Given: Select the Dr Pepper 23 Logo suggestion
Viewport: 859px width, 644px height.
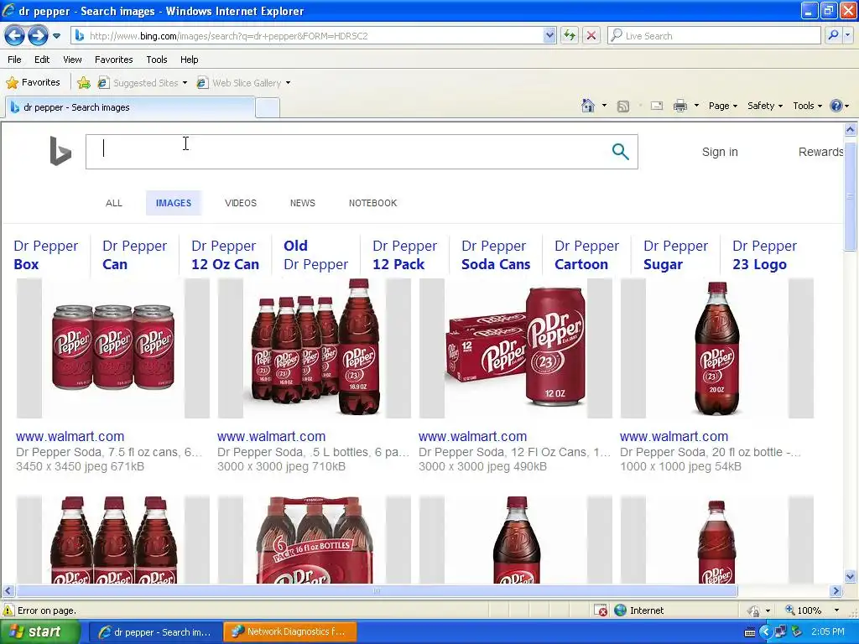Looking at the screenshot, I should (x=765, y=255).
